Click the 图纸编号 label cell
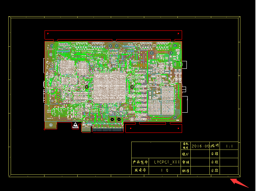The width and height of the screenshot is (257, 191). coord(186,146)
